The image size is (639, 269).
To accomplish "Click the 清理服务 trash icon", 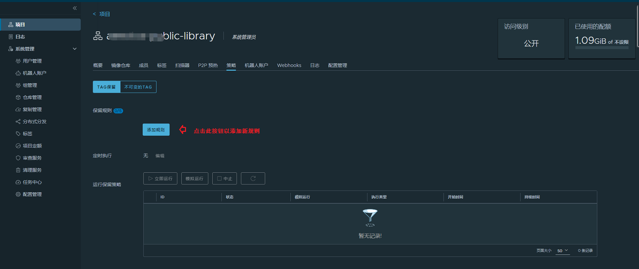I will coord(18,170).
